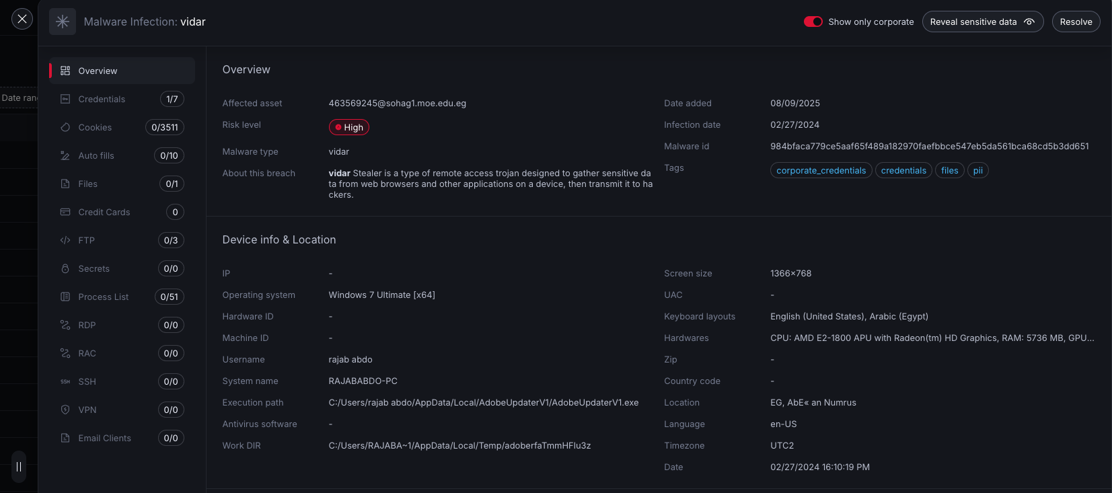The width and height of the screenshot is (1112, 493).
Task: Click the 0/51 Process List badge
Action: (x=170, y=297)
